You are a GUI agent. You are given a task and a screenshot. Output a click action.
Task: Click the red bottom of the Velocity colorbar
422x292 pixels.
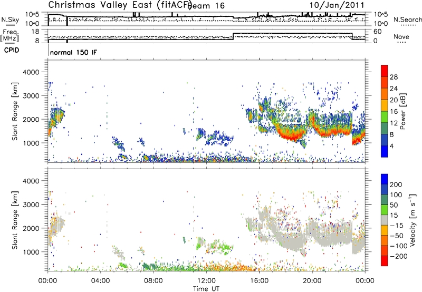point(385,261)
